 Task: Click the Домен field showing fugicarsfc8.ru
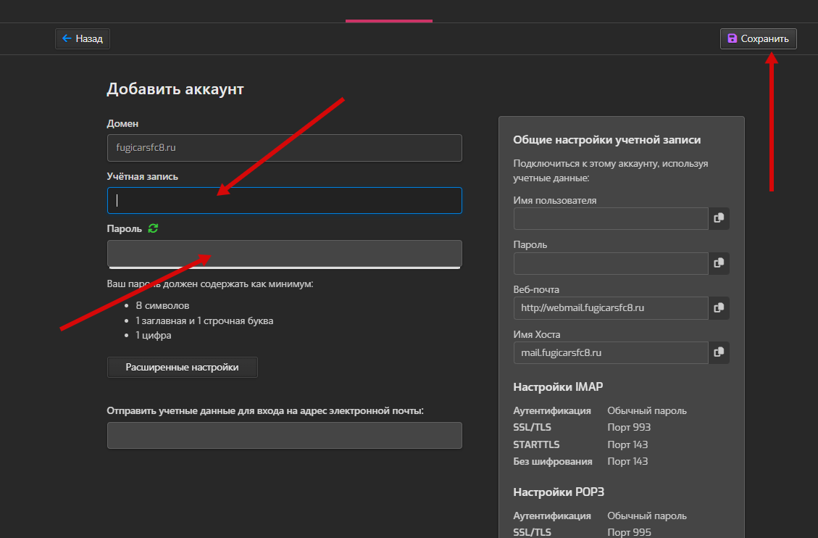coord(284,148)
